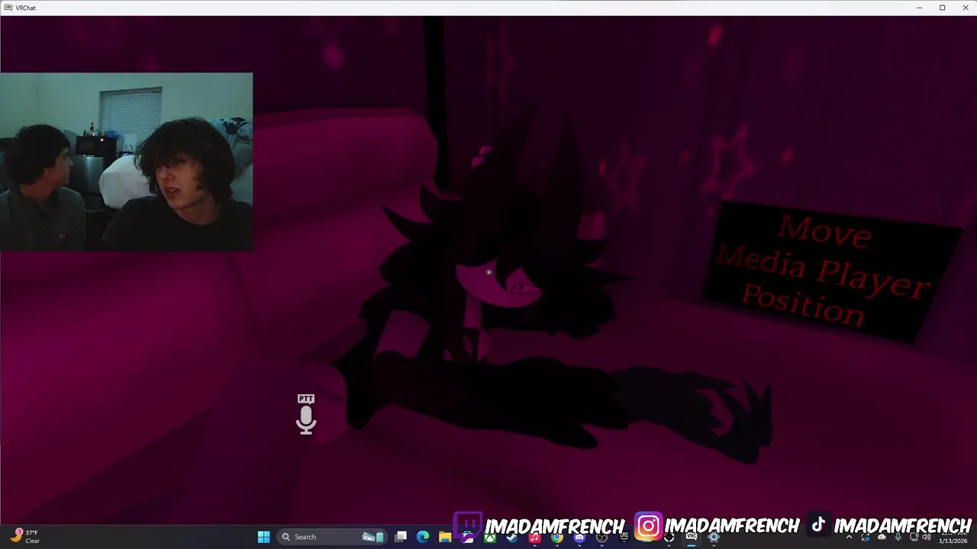Click the VRChat title bar icon

pos(8,8)
